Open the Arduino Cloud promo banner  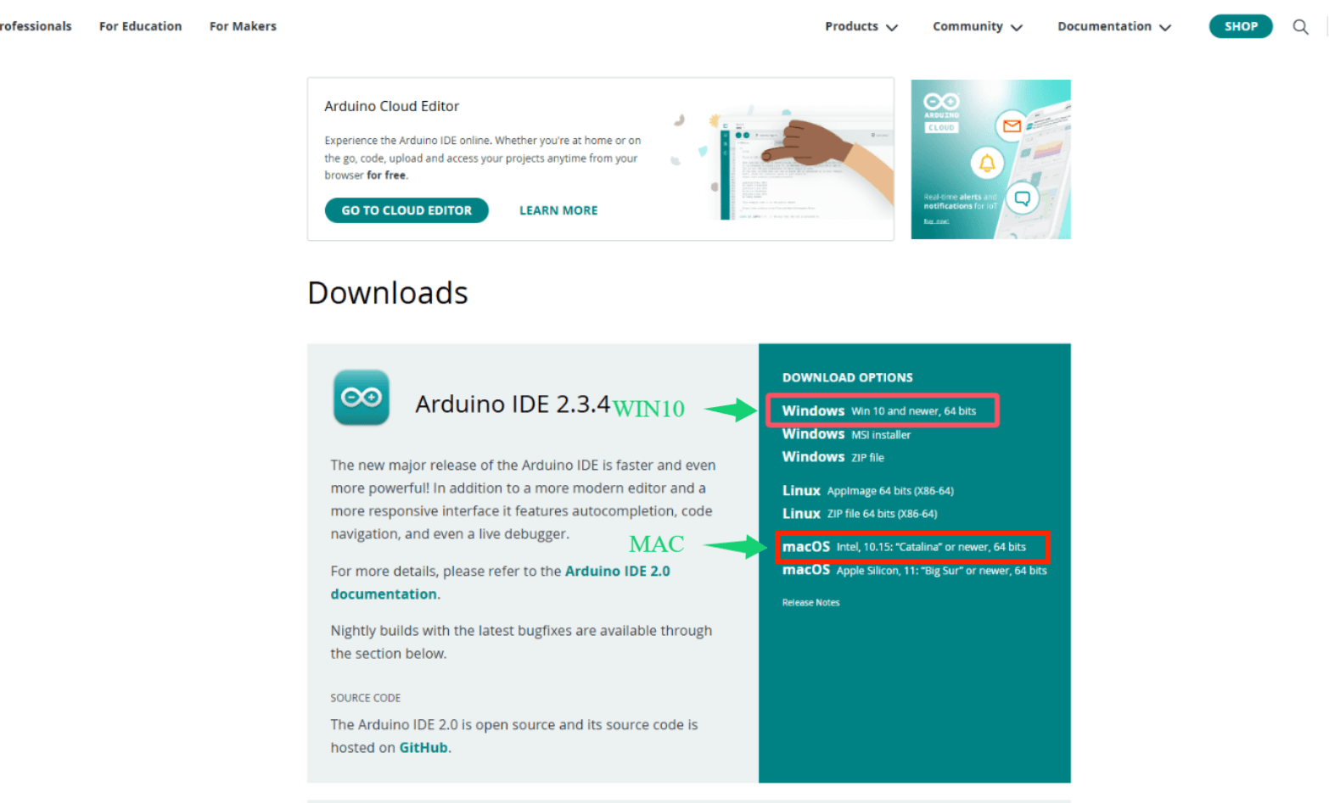[990, 159]
